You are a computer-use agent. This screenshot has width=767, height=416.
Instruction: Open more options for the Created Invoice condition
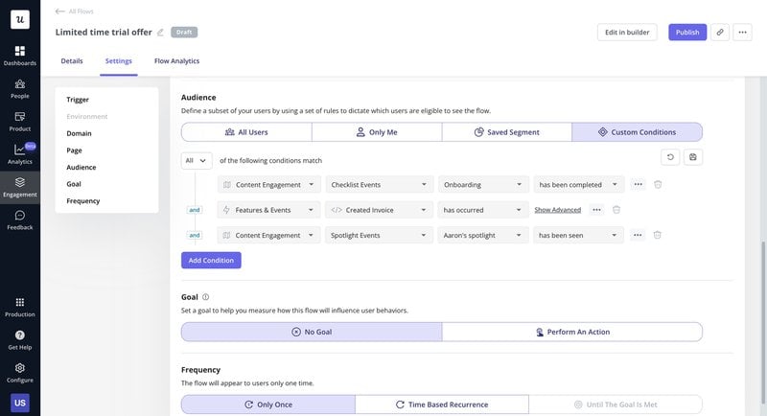tap(596, 210)
